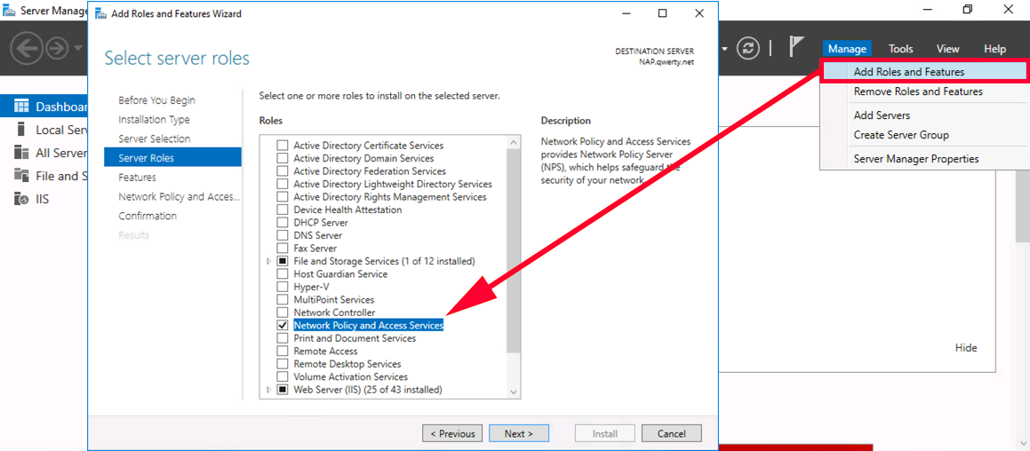The image size is (1030, 451).
Task: Expand File and Storage Services role
Action: point(268,261)
